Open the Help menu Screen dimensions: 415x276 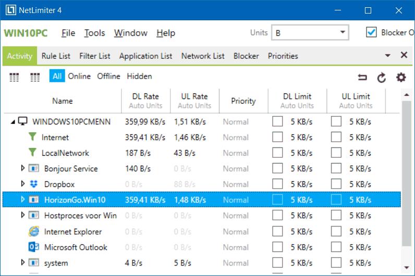pos(166,33)
